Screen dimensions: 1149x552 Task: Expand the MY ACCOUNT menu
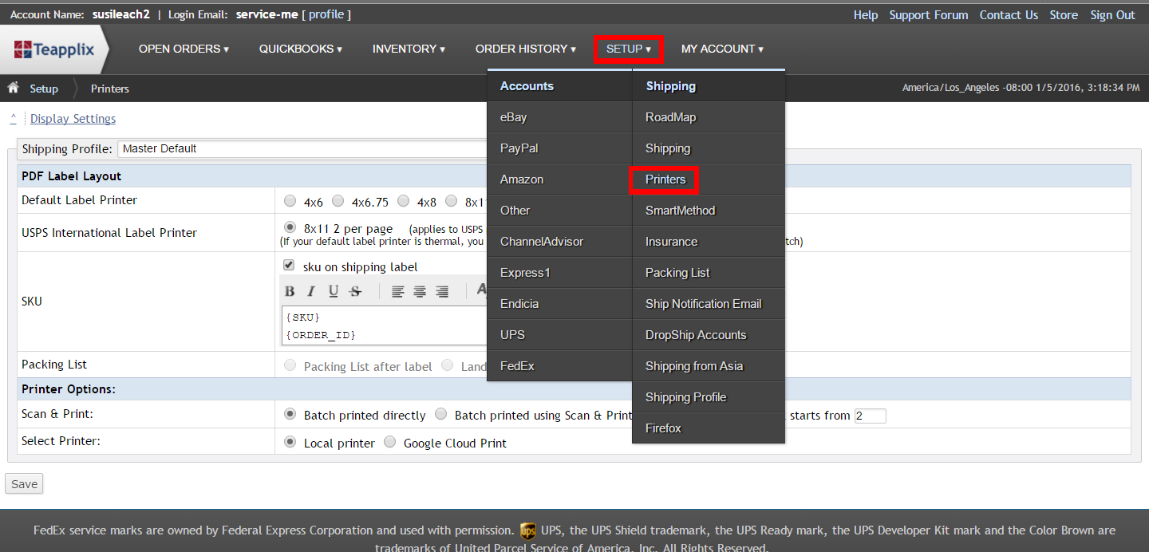(x=722, y=49)
